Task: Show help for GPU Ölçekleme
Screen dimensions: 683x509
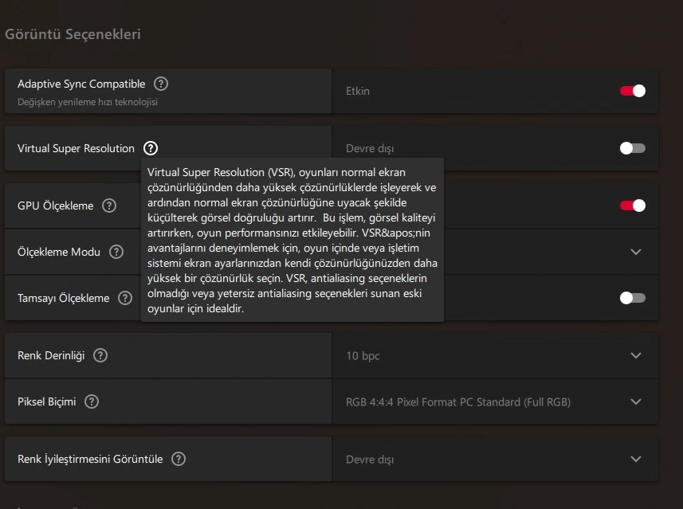Action: (x=109, y=206)
